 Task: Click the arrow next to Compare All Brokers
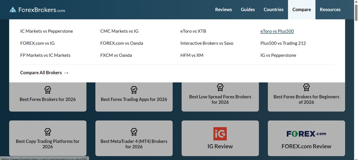point(66,73)
